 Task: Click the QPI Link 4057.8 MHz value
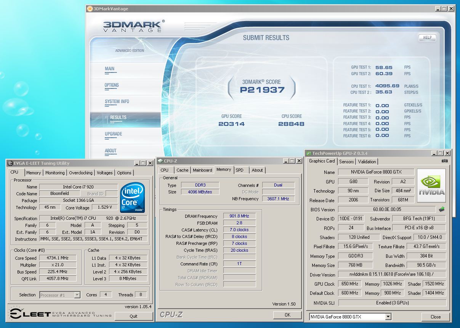tap(58, 279)
